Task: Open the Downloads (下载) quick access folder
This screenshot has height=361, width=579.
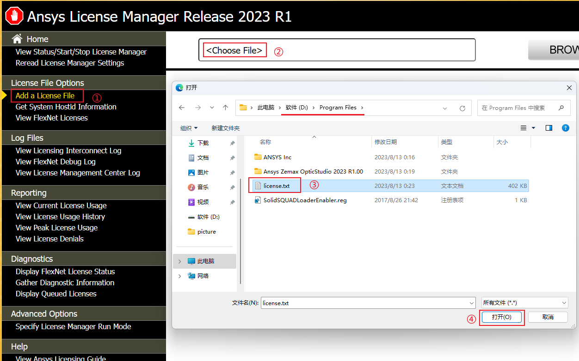Action: tap(203, 143)
